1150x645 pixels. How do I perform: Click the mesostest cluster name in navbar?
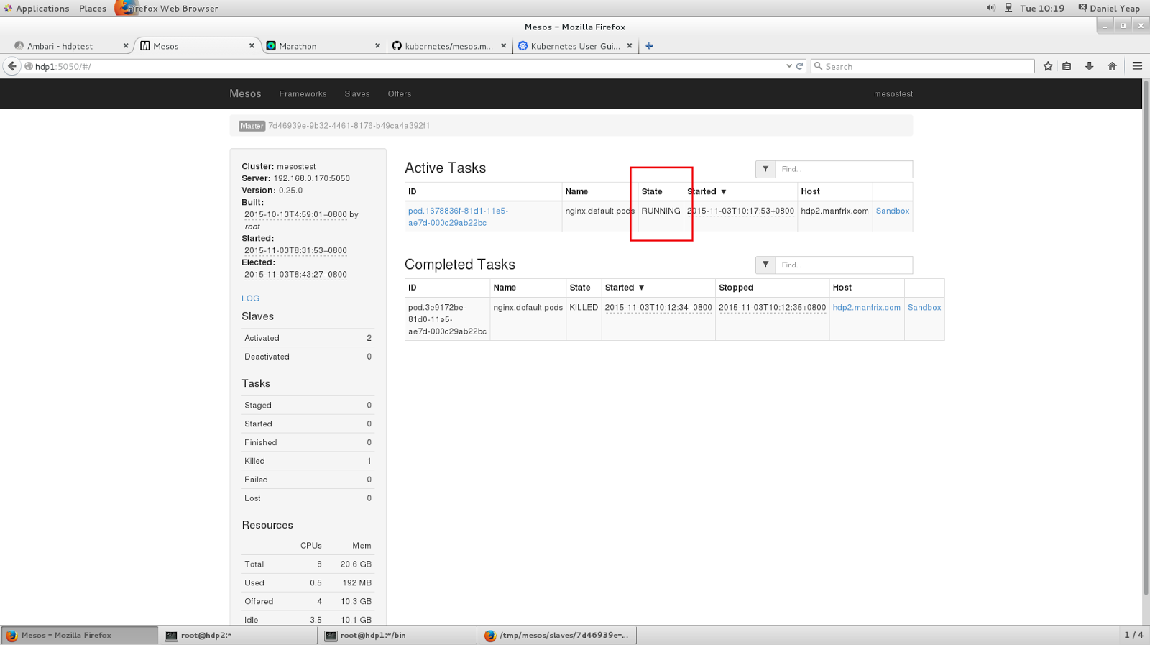[x=893, y=94]
